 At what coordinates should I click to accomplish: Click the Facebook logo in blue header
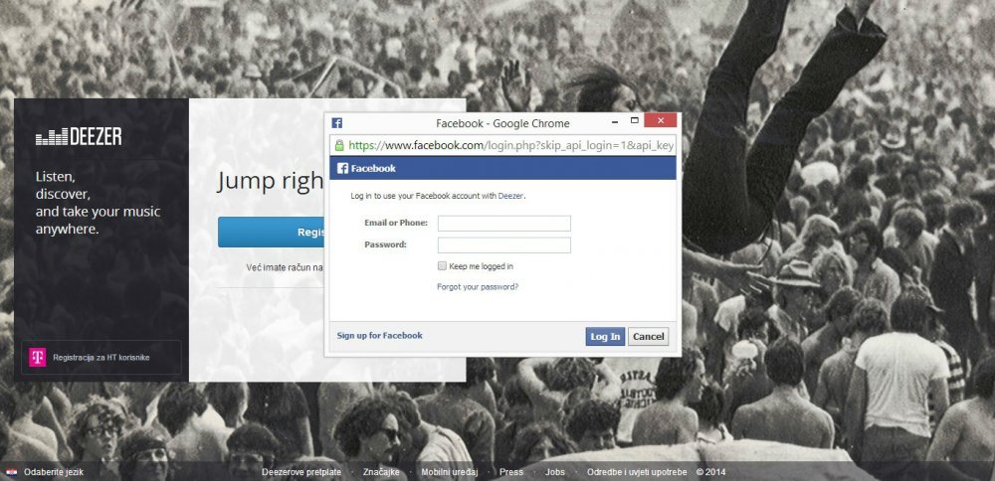coord(366,169)
